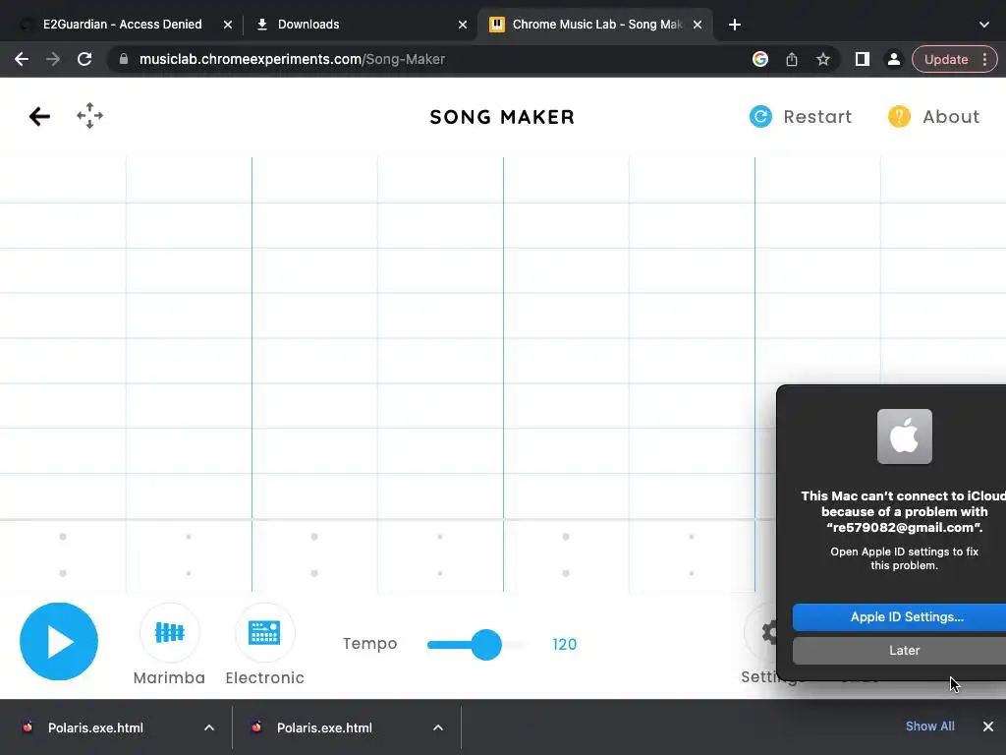
Task: Click the share page icon
Action: [x=792, y=59]
